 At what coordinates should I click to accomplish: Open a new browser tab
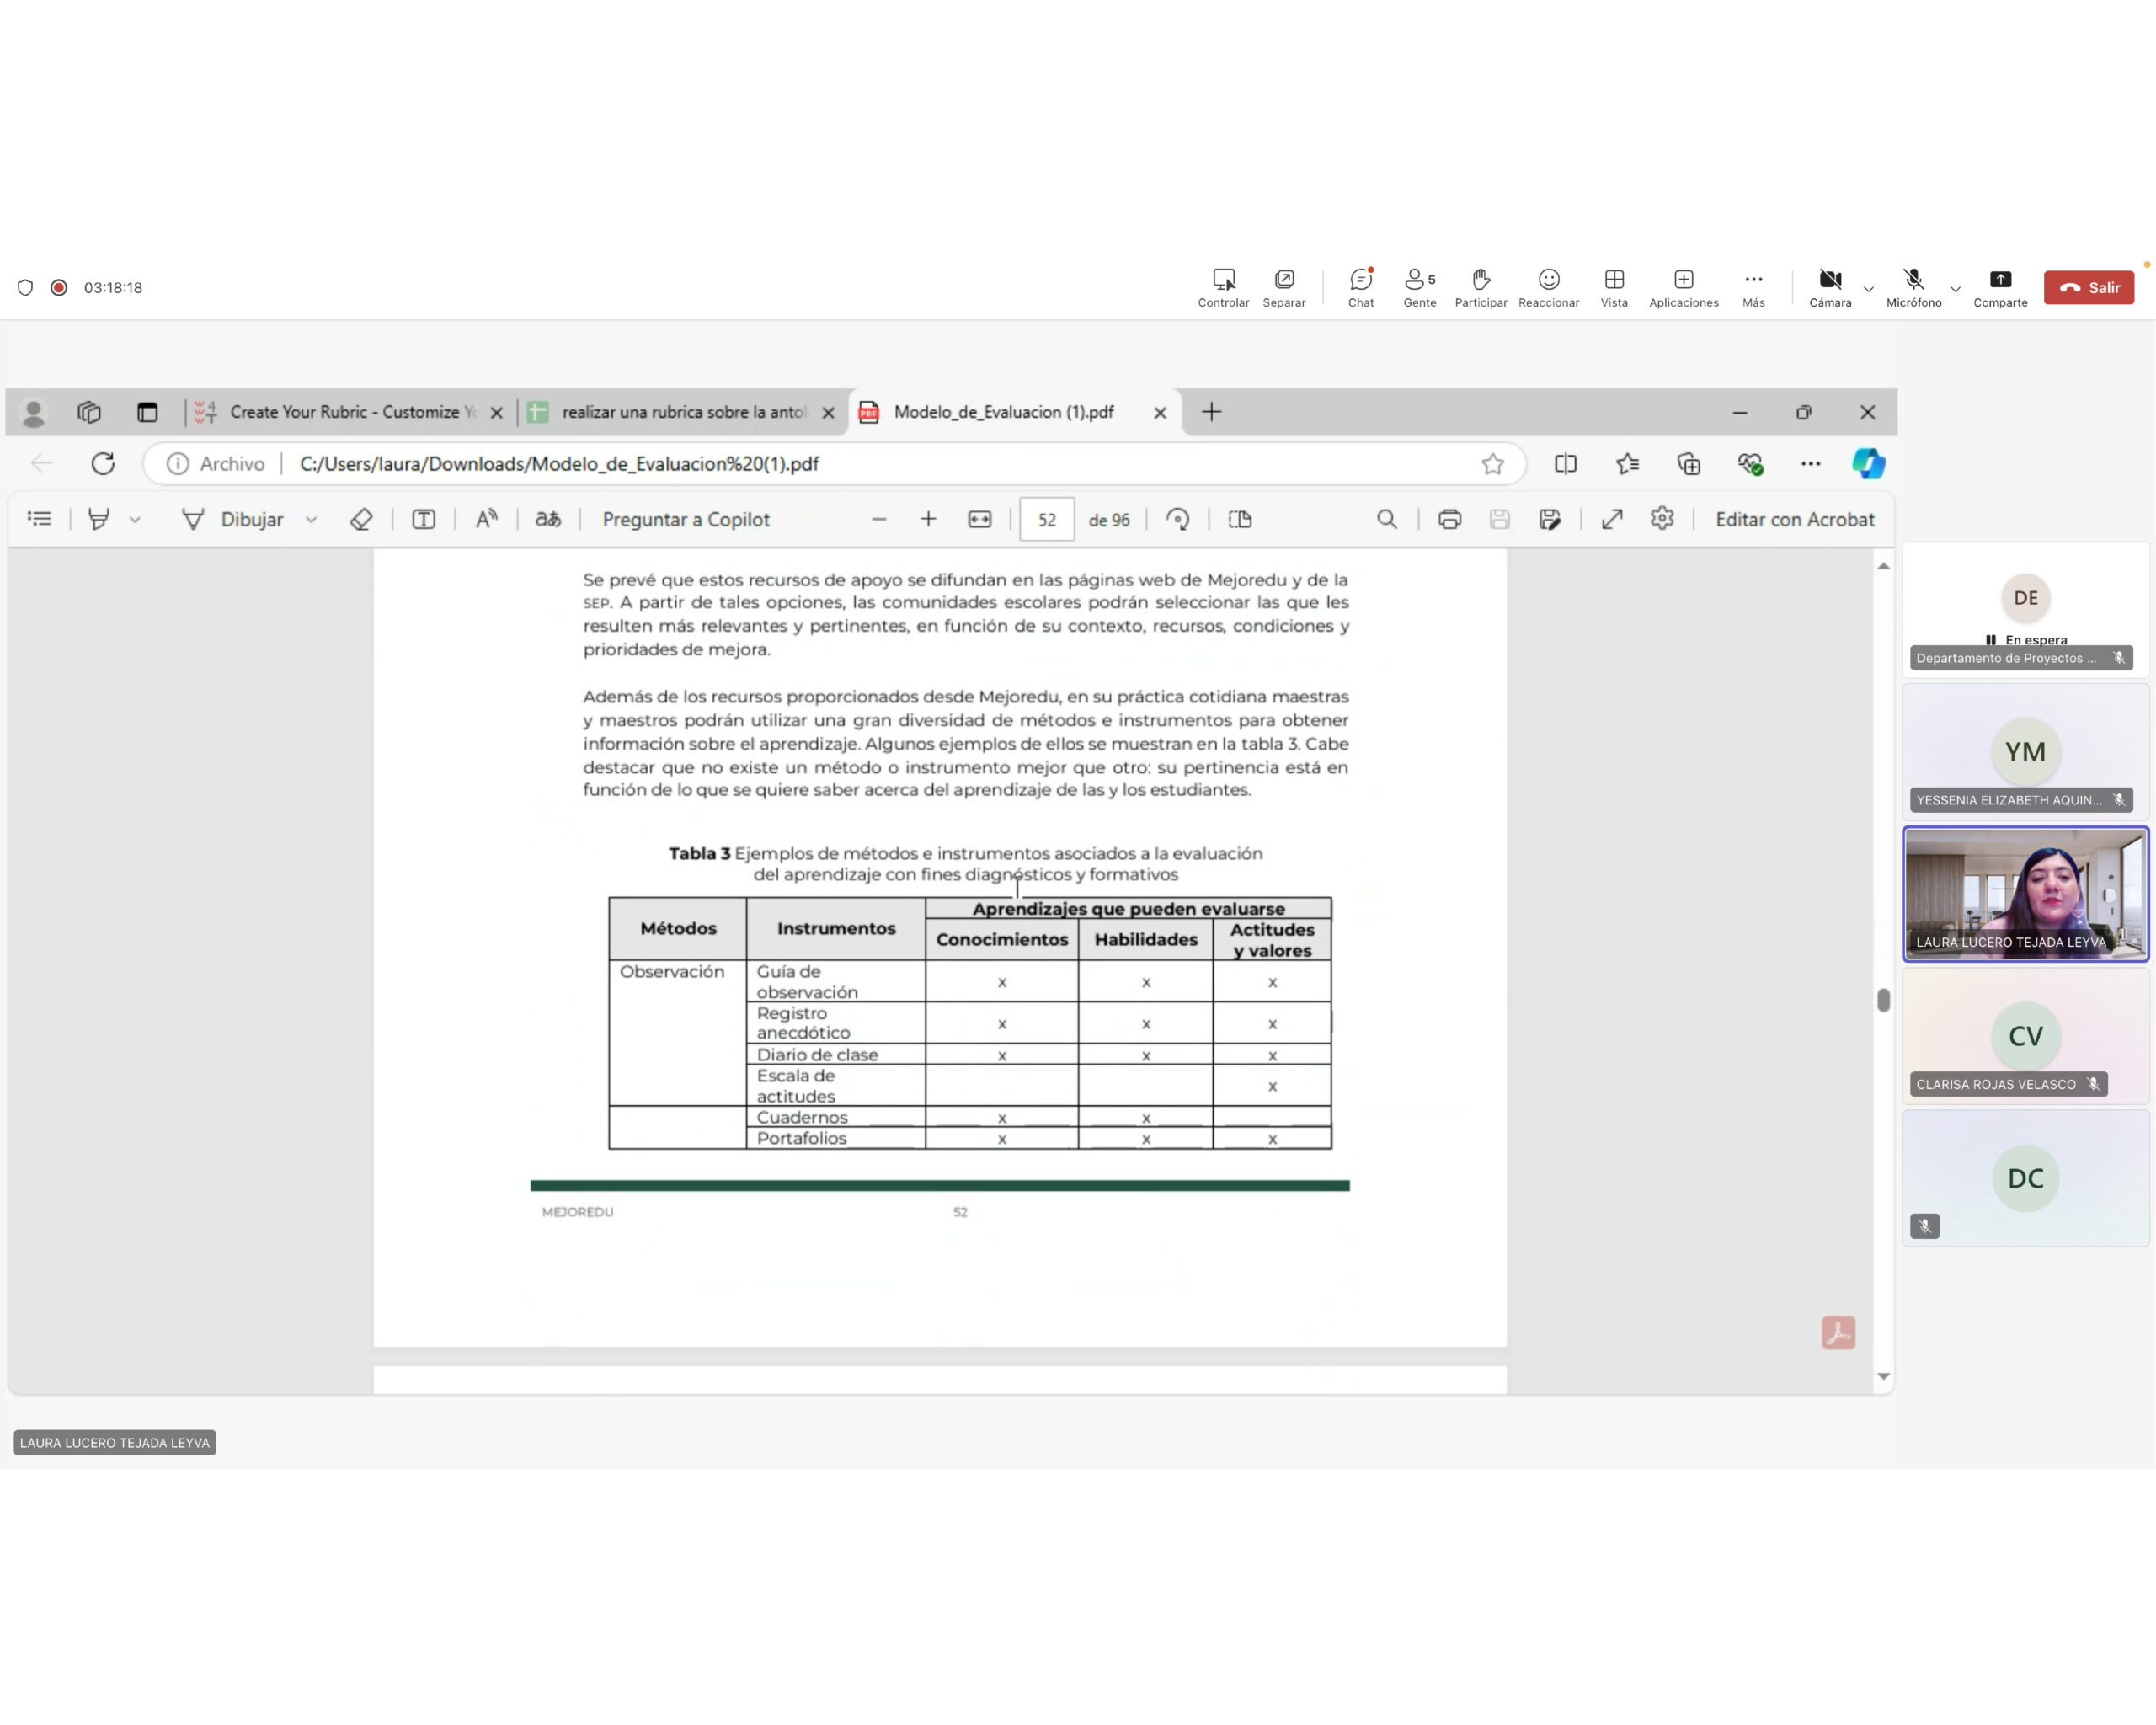(1211, 412)
